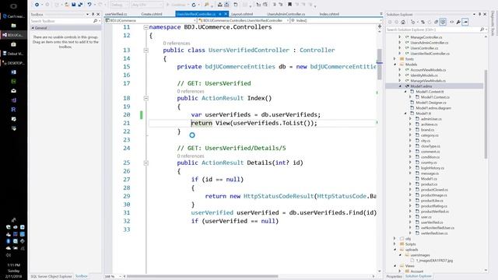Image resolution: width=498 pixels, height=280 pixels.
Task: Open SQL Server Object Explorer tab
Action: pos(51,277)
